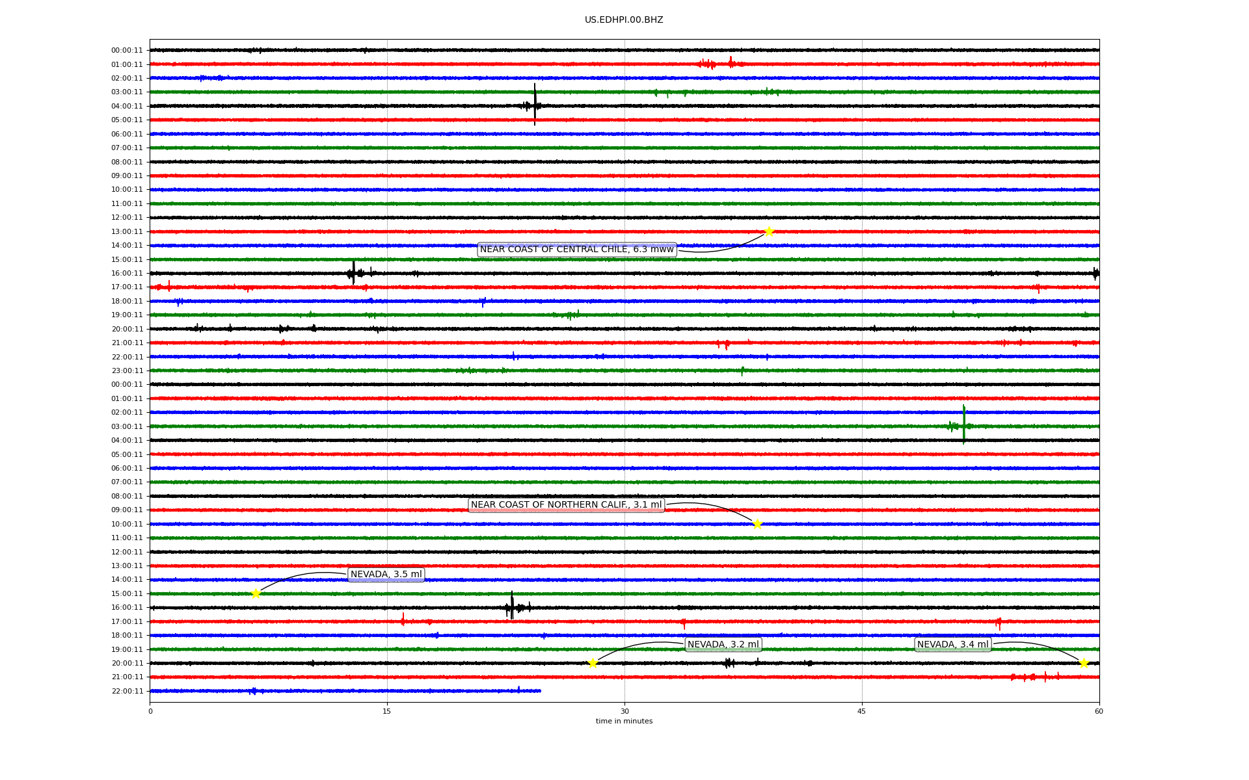
Task: Click the 30 tick on the time axis
Action: [624, 711]
